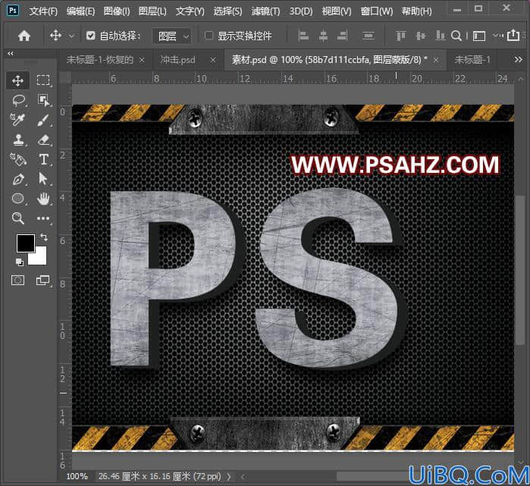Image resolution: width=530 pixels, height=486 pixels.
Task: Select the Rectangular Marquee tool
Action: (43, 80)
